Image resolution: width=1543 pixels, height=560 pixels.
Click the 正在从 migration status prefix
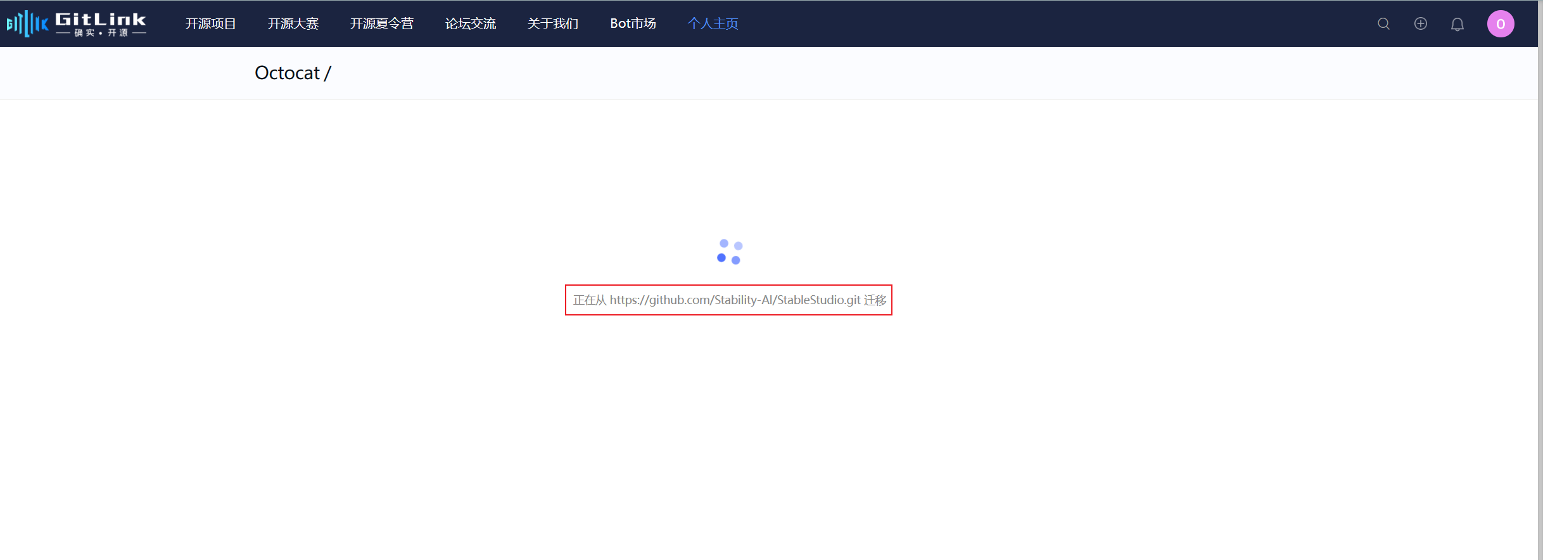pos(589,300)
